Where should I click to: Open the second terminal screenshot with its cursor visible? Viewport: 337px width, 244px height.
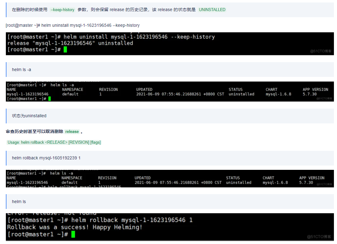(x=170, y=92)
